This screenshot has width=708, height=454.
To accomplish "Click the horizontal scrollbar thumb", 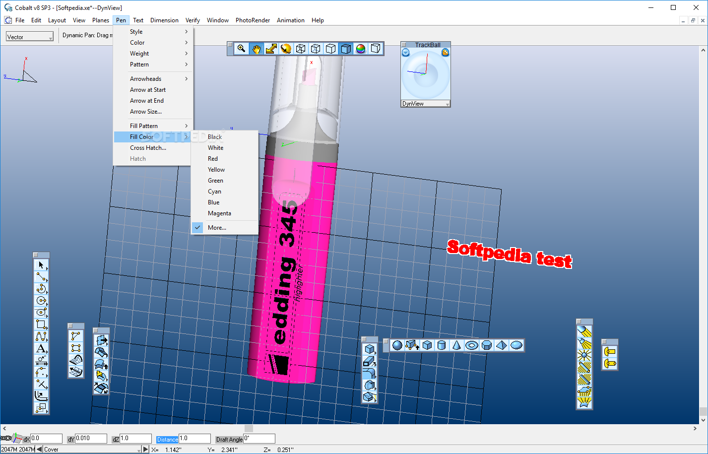I will (249, 428).
